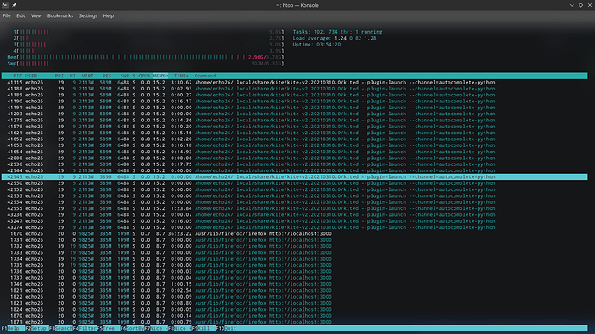
Task: Click the Load average line
Action: coord(335,38)
